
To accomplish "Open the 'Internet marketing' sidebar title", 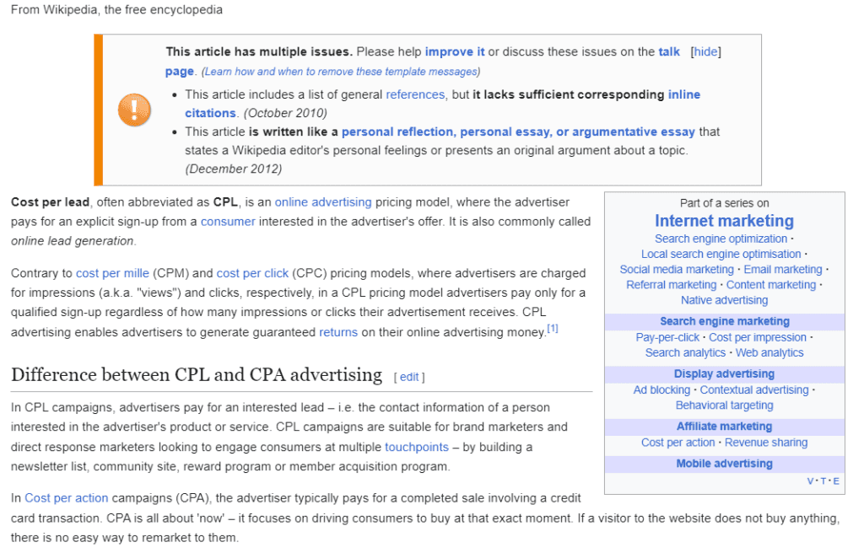I will [724, 221].
